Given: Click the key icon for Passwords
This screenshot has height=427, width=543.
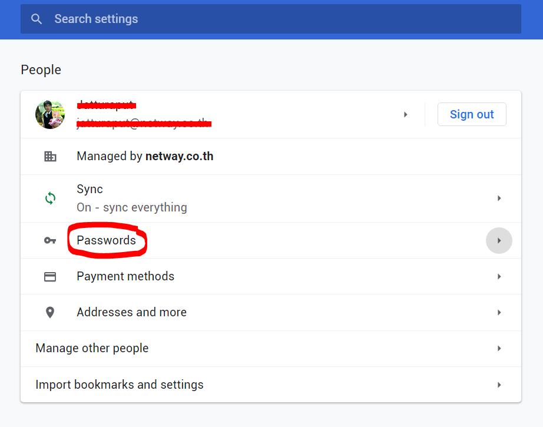Looking at the screenshot, I should point(50,240).
